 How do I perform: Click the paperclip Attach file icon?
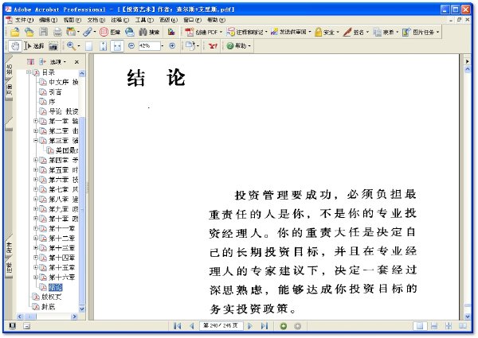[x=88, y=32]
